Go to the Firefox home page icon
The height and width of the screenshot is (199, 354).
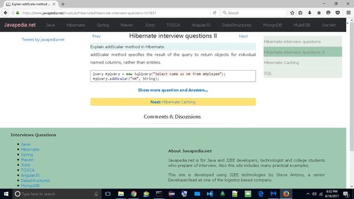pos(319,13)
